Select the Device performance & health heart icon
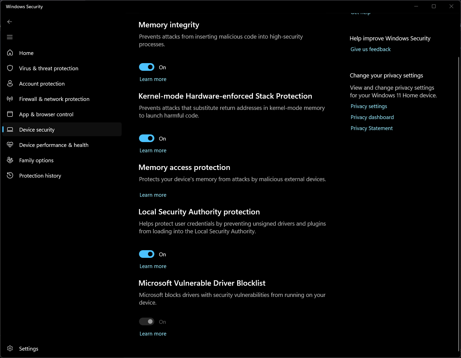This screenshot has width=461, height=358. [10, 145]
